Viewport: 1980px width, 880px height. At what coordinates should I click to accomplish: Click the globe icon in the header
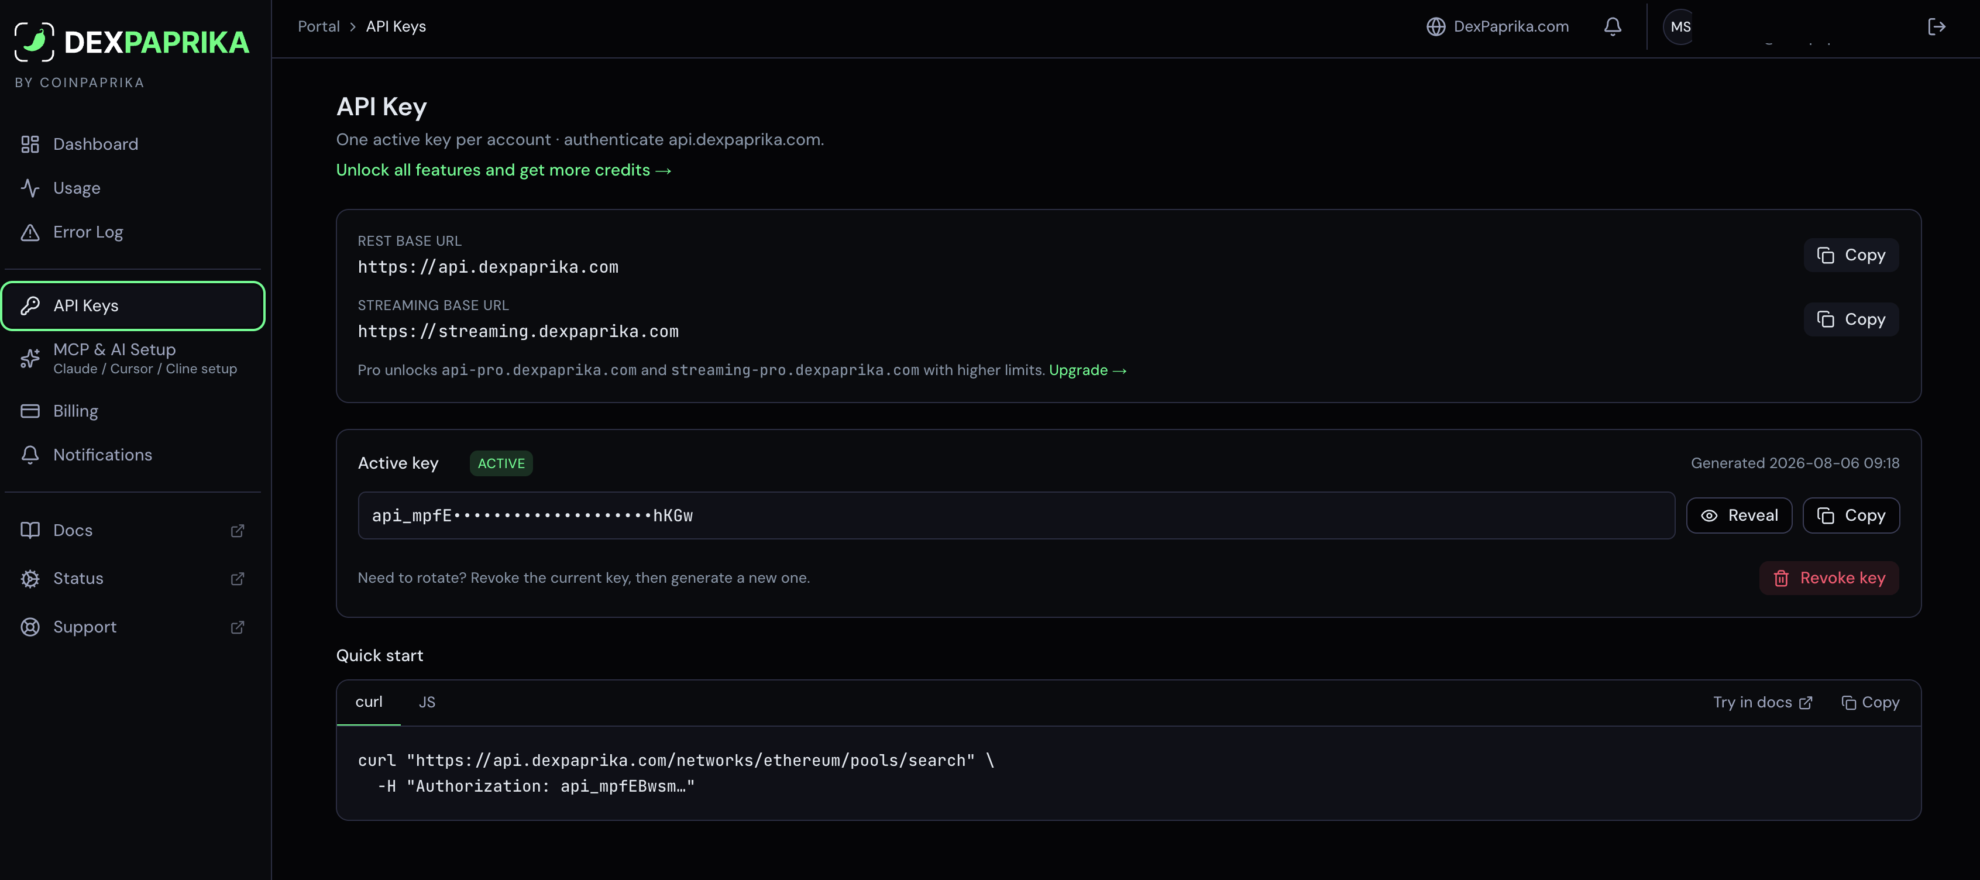pyautogui.click(x=1436, y=27)
